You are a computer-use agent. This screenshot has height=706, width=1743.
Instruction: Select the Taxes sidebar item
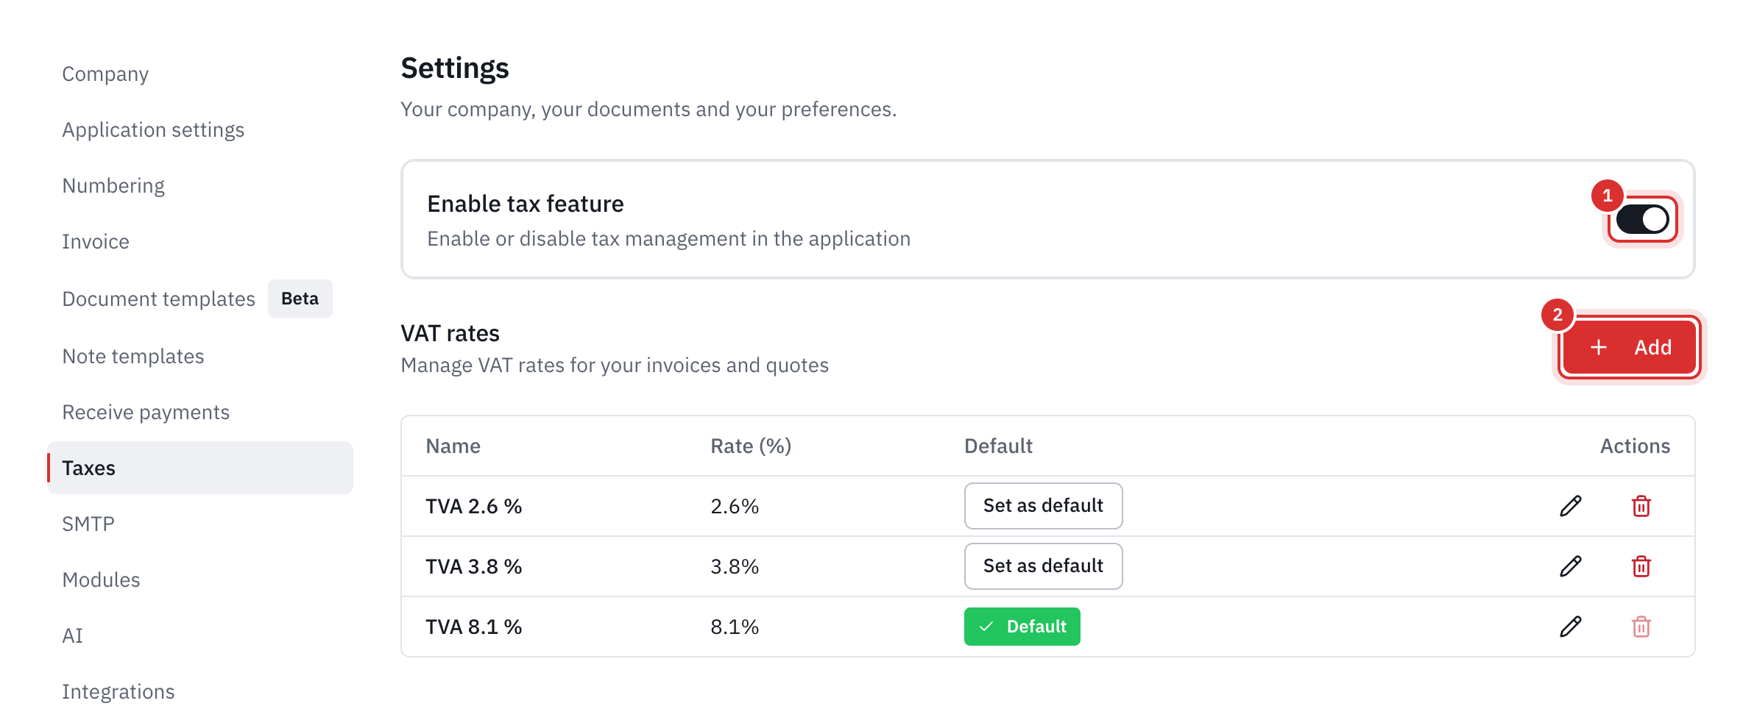(x=200, y=468)
